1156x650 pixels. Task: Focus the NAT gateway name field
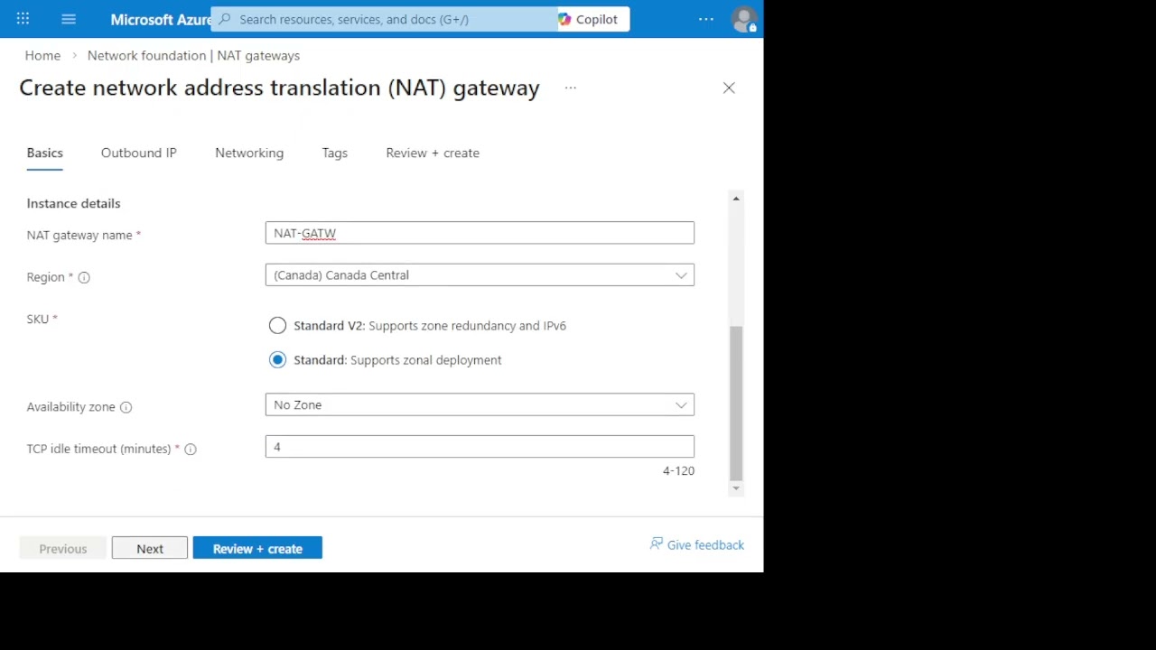click(480, 233)
